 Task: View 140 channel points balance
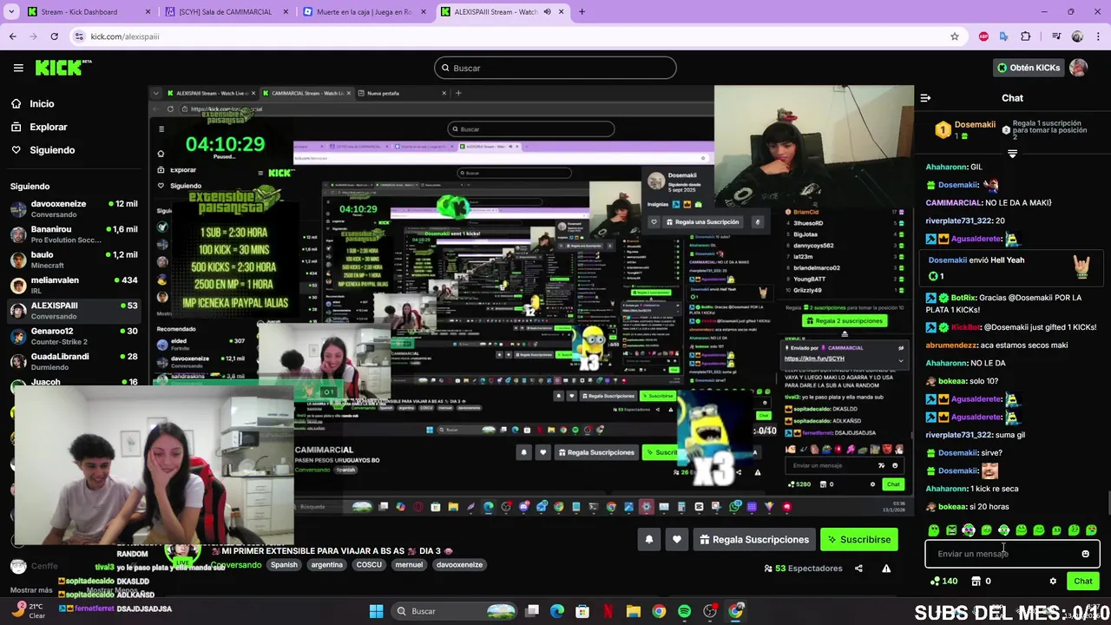pyautogui.click(x=943, y=582)
